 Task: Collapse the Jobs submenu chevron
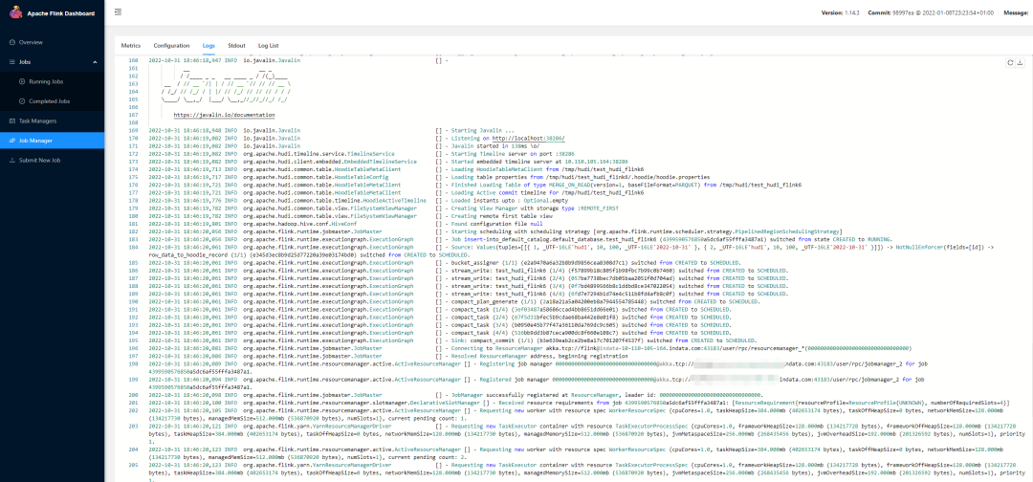point(94,62)
